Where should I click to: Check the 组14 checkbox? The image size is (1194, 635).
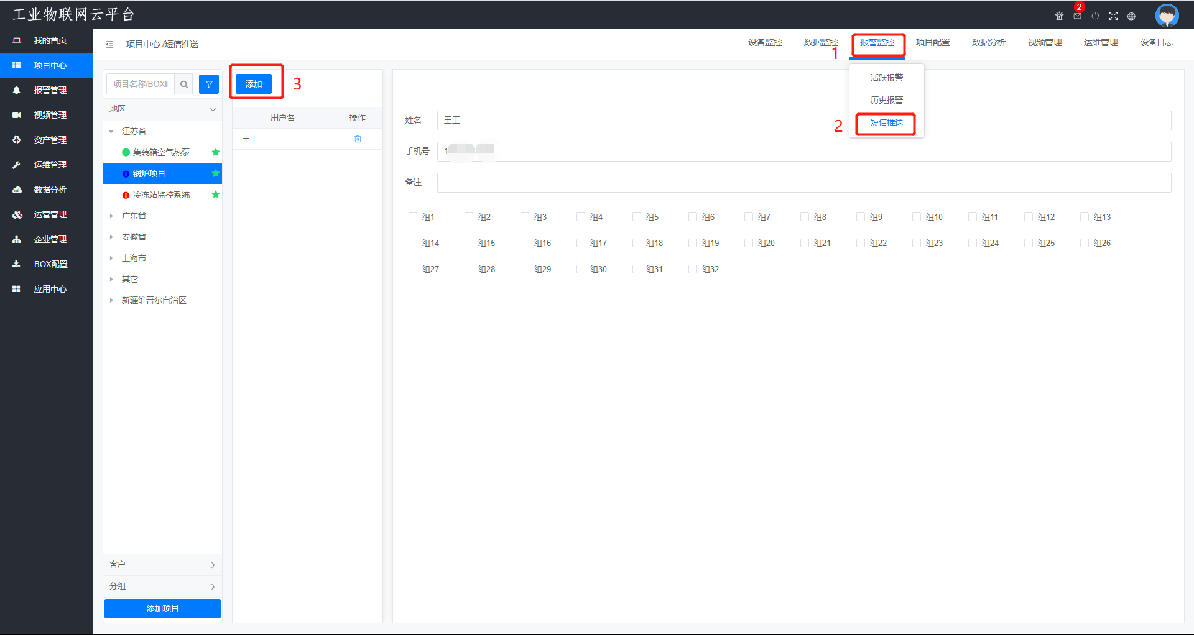[x=413, y=243]
